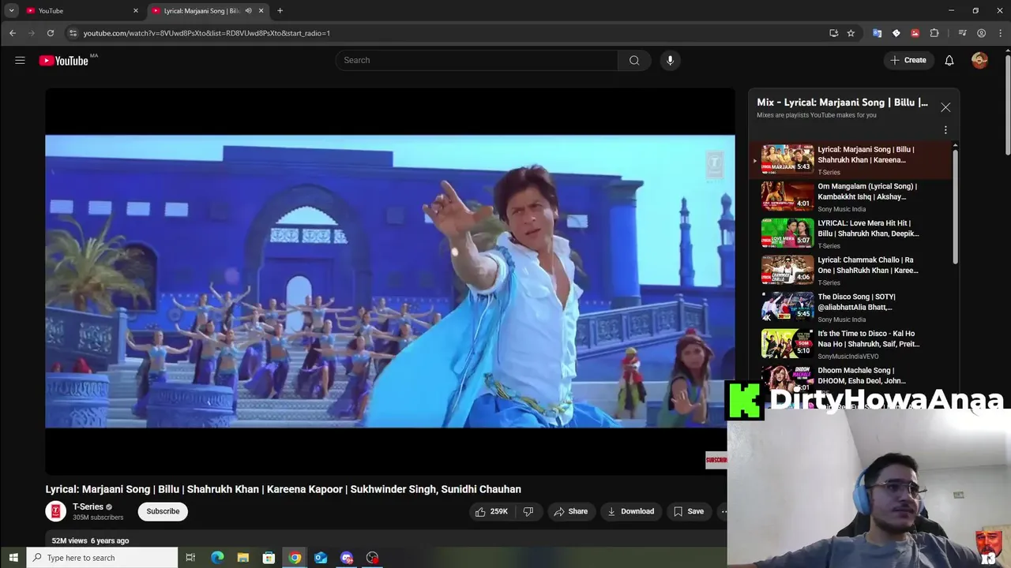Reload the current page

tap(51, 33)
